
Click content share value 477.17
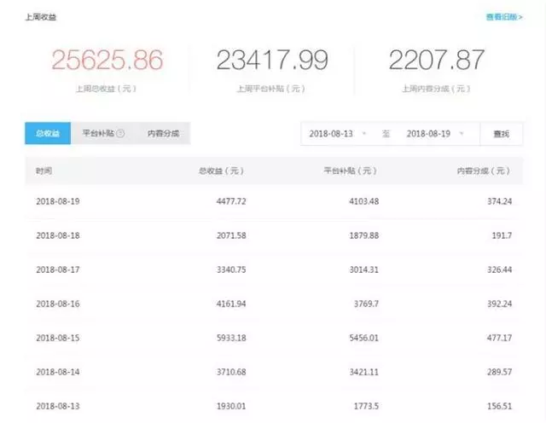(499, 338)
